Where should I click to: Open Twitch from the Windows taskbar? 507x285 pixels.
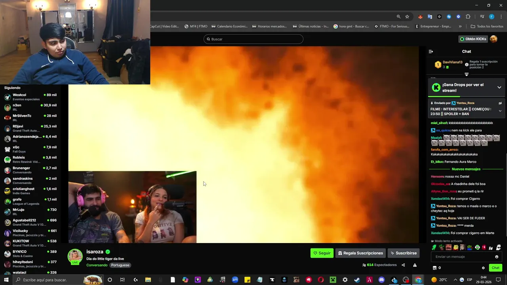tap(198, 280)
